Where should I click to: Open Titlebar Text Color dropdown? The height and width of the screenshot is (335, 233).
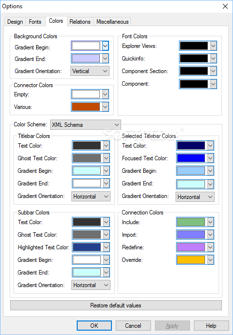point(107,146)
